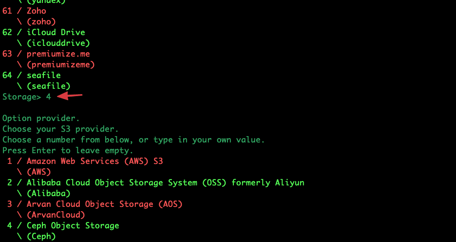456x242 pixels.
Task: Click the "Option provider." heading line
Action: (x=41, y=118)
